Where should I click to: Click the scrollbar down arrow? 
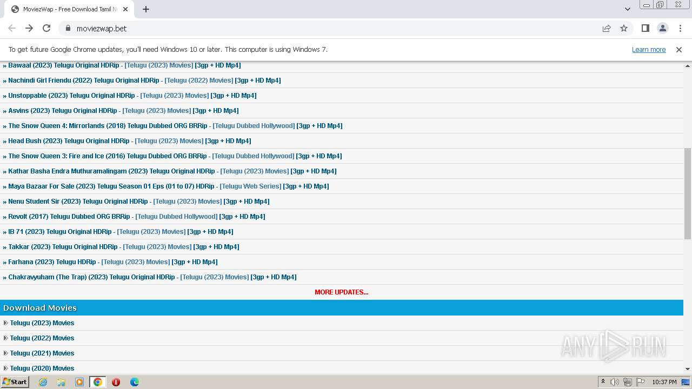point(688,369)
